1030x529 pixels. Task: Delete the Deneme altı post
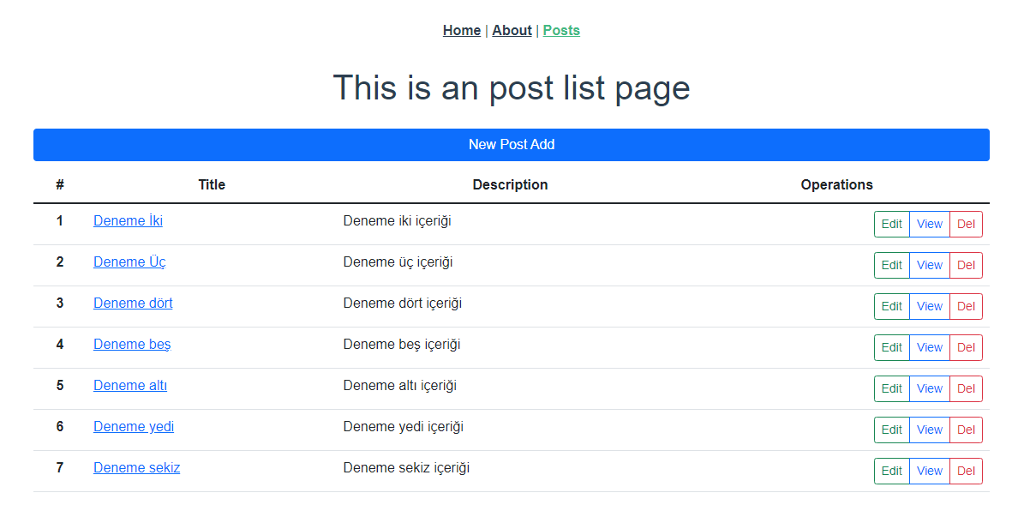[966, 388]
